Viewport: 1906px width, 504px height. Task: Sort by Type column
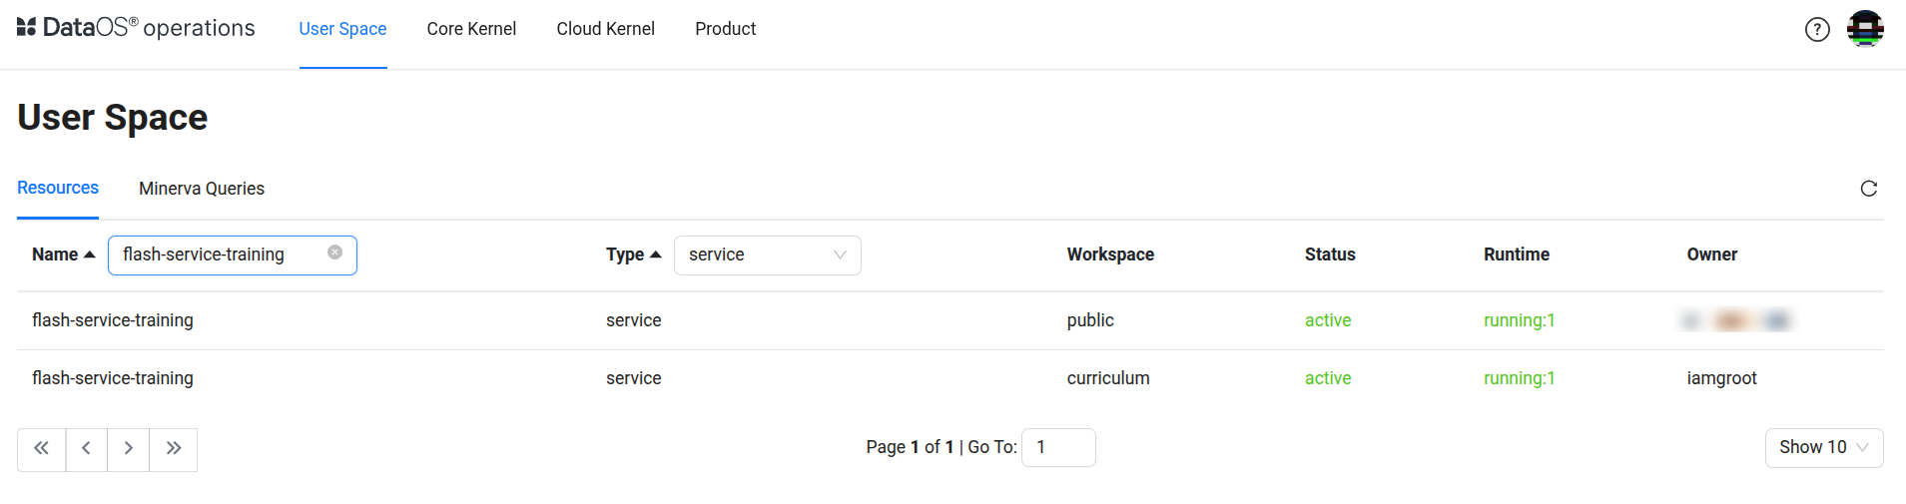[633, 254]
